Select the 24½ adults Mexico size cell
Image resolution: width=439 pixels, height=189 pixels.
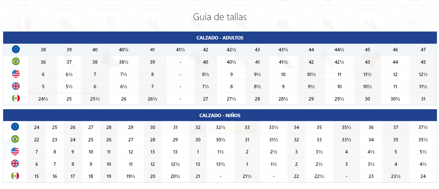(43, 99)
